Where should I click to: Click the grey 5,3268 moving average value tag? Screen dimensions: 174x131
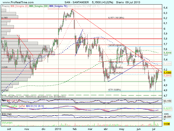167,64
